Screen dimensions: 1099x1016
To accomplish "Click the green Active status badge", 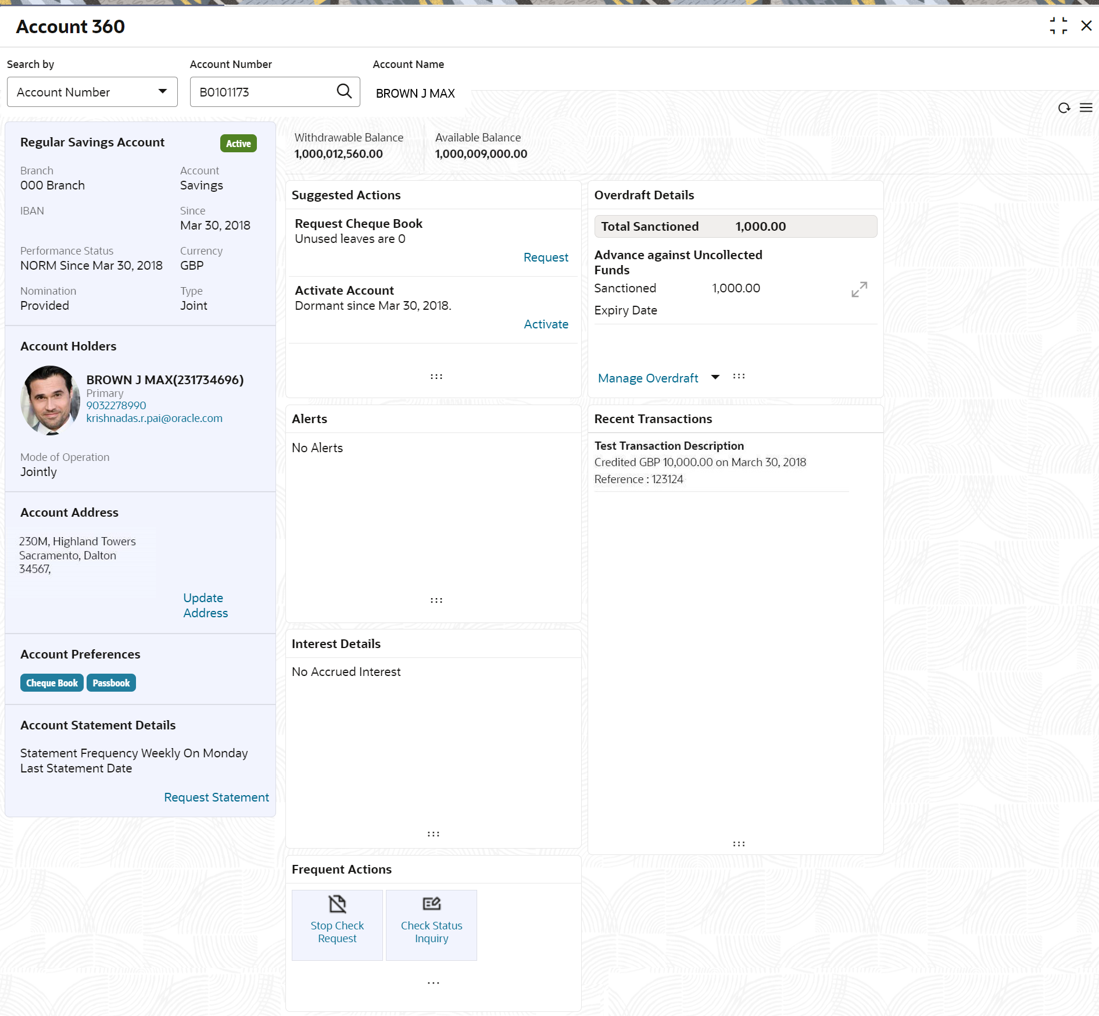I will pyautogui.click(x=238, y=143).
